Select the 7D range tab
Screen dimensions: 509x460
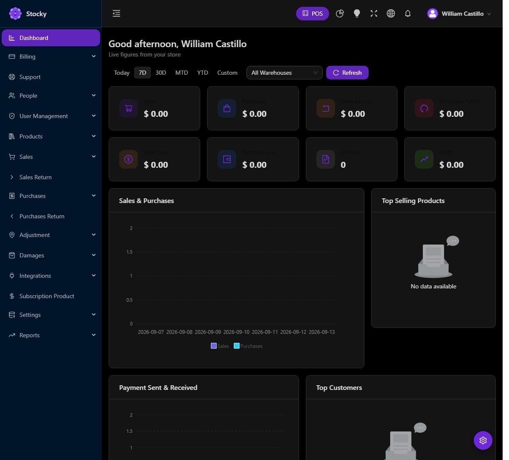pos(143,73)
